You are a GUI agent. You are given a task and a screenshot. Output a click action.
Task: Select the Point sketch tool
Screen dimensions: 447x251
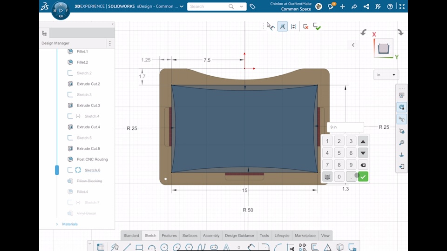click(x=239, y=247)
